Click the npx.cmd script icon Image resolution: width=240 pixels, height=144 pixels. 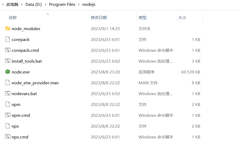(x=8, y=137)
